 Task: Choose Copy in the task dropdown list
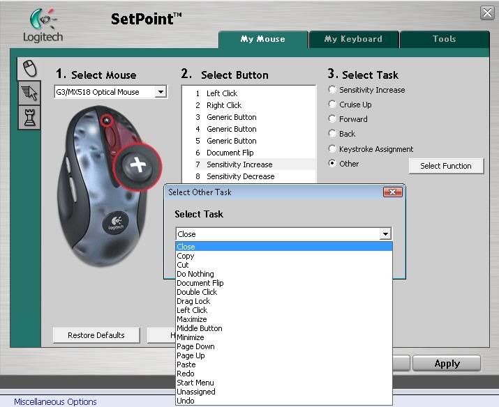click(x=284, y=256)
